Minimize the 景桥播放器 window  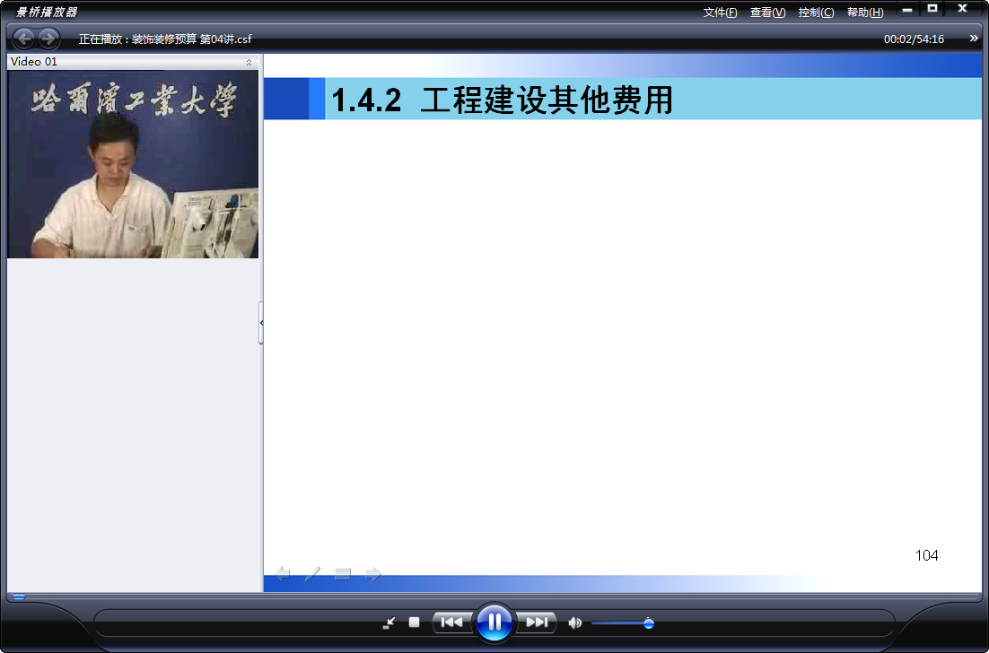pyautogui.click(x=907, y=10)
